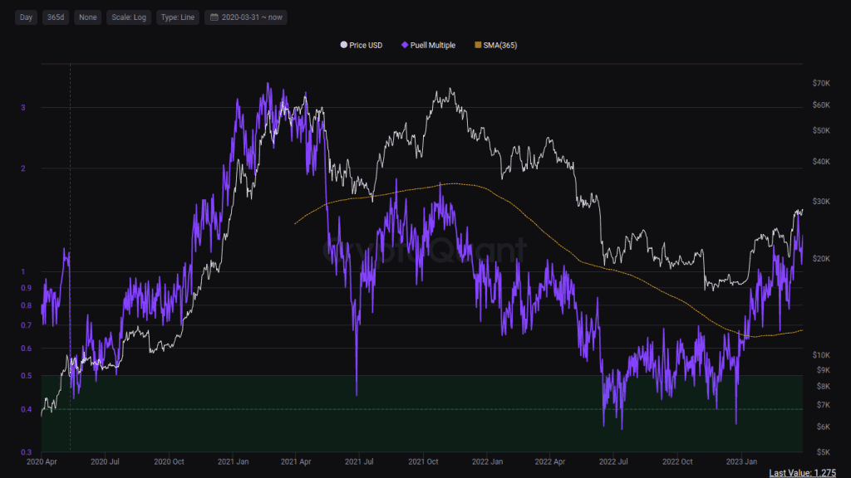851x478 pixels.
Task: Click the $70K price axis label
Action: (824, 84)
